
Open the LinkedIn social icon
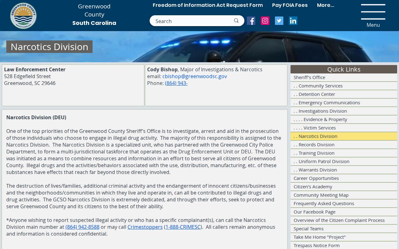pyautogui.click(x=293, y=21)
